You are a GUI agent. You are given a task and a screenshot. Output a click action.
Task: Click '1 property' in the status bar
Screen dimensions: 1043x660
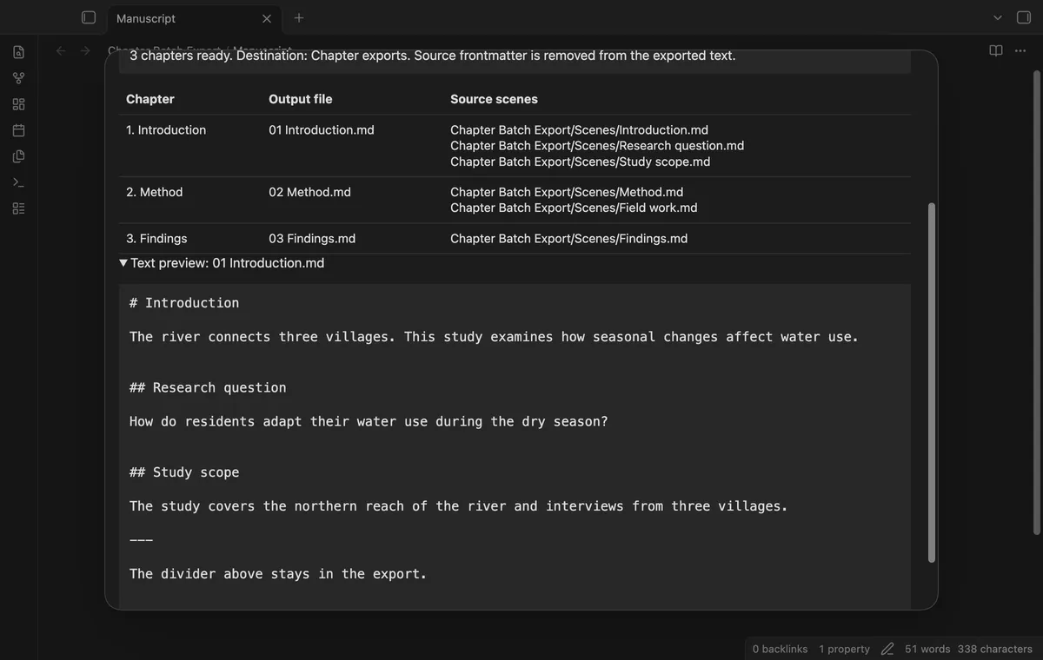click(844, 649)
